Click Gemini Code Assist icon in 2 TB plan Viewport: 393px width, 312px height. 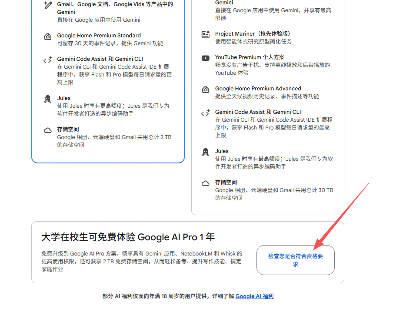pos(48,60)
